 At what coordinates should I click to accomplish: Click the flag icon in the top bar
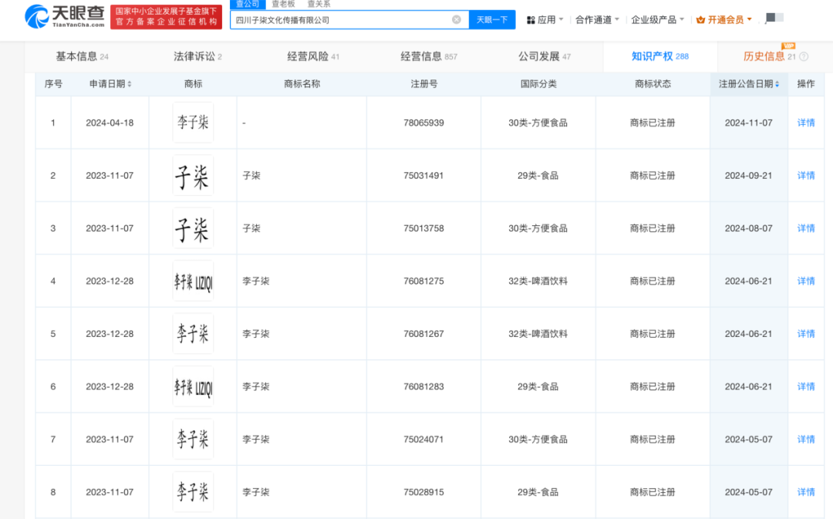point(771,19)
